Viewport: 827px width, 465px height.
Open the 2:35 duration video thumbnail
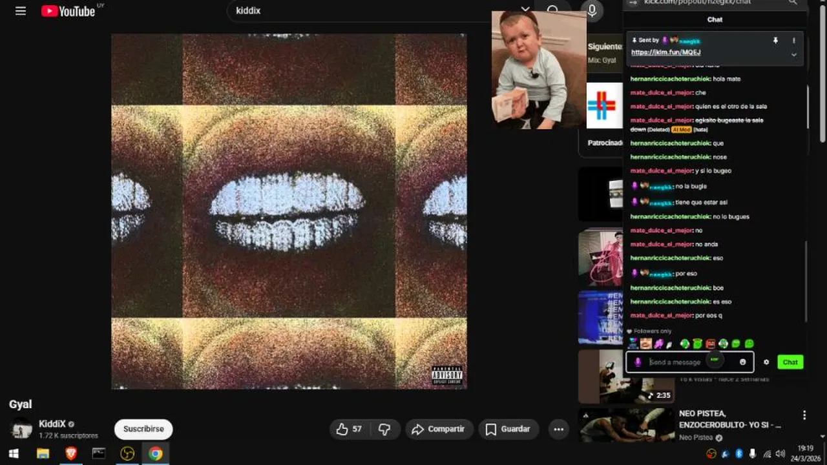coord(625,377)
